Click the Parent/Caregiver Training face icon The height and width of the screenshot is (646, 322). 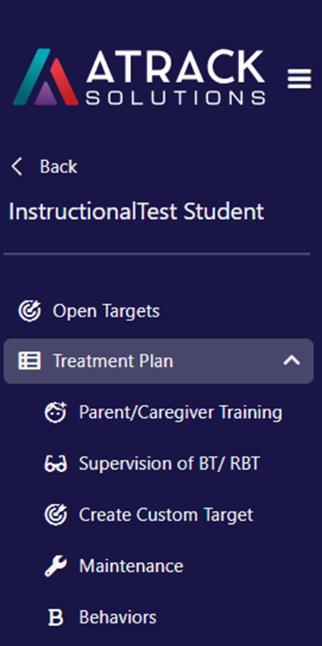coord(56,413)
